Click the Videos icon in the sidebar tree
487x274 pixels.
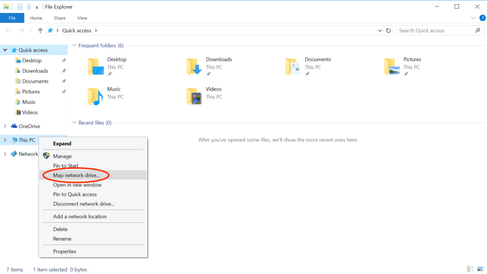(18, 113)
